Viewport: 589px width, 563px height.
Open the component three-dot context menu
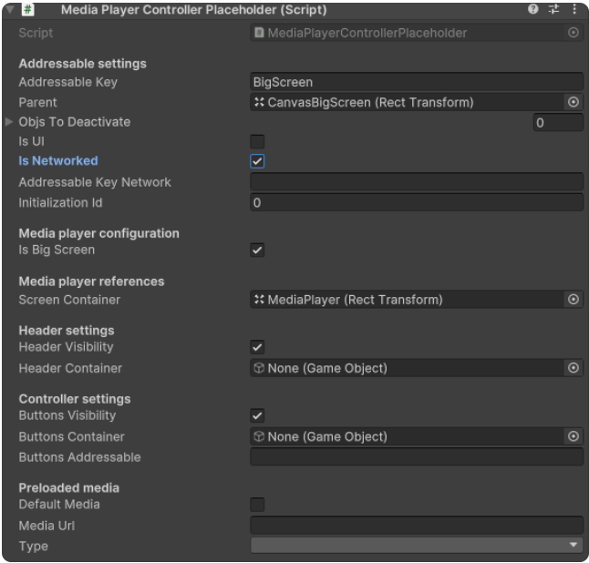pos(574,10)
